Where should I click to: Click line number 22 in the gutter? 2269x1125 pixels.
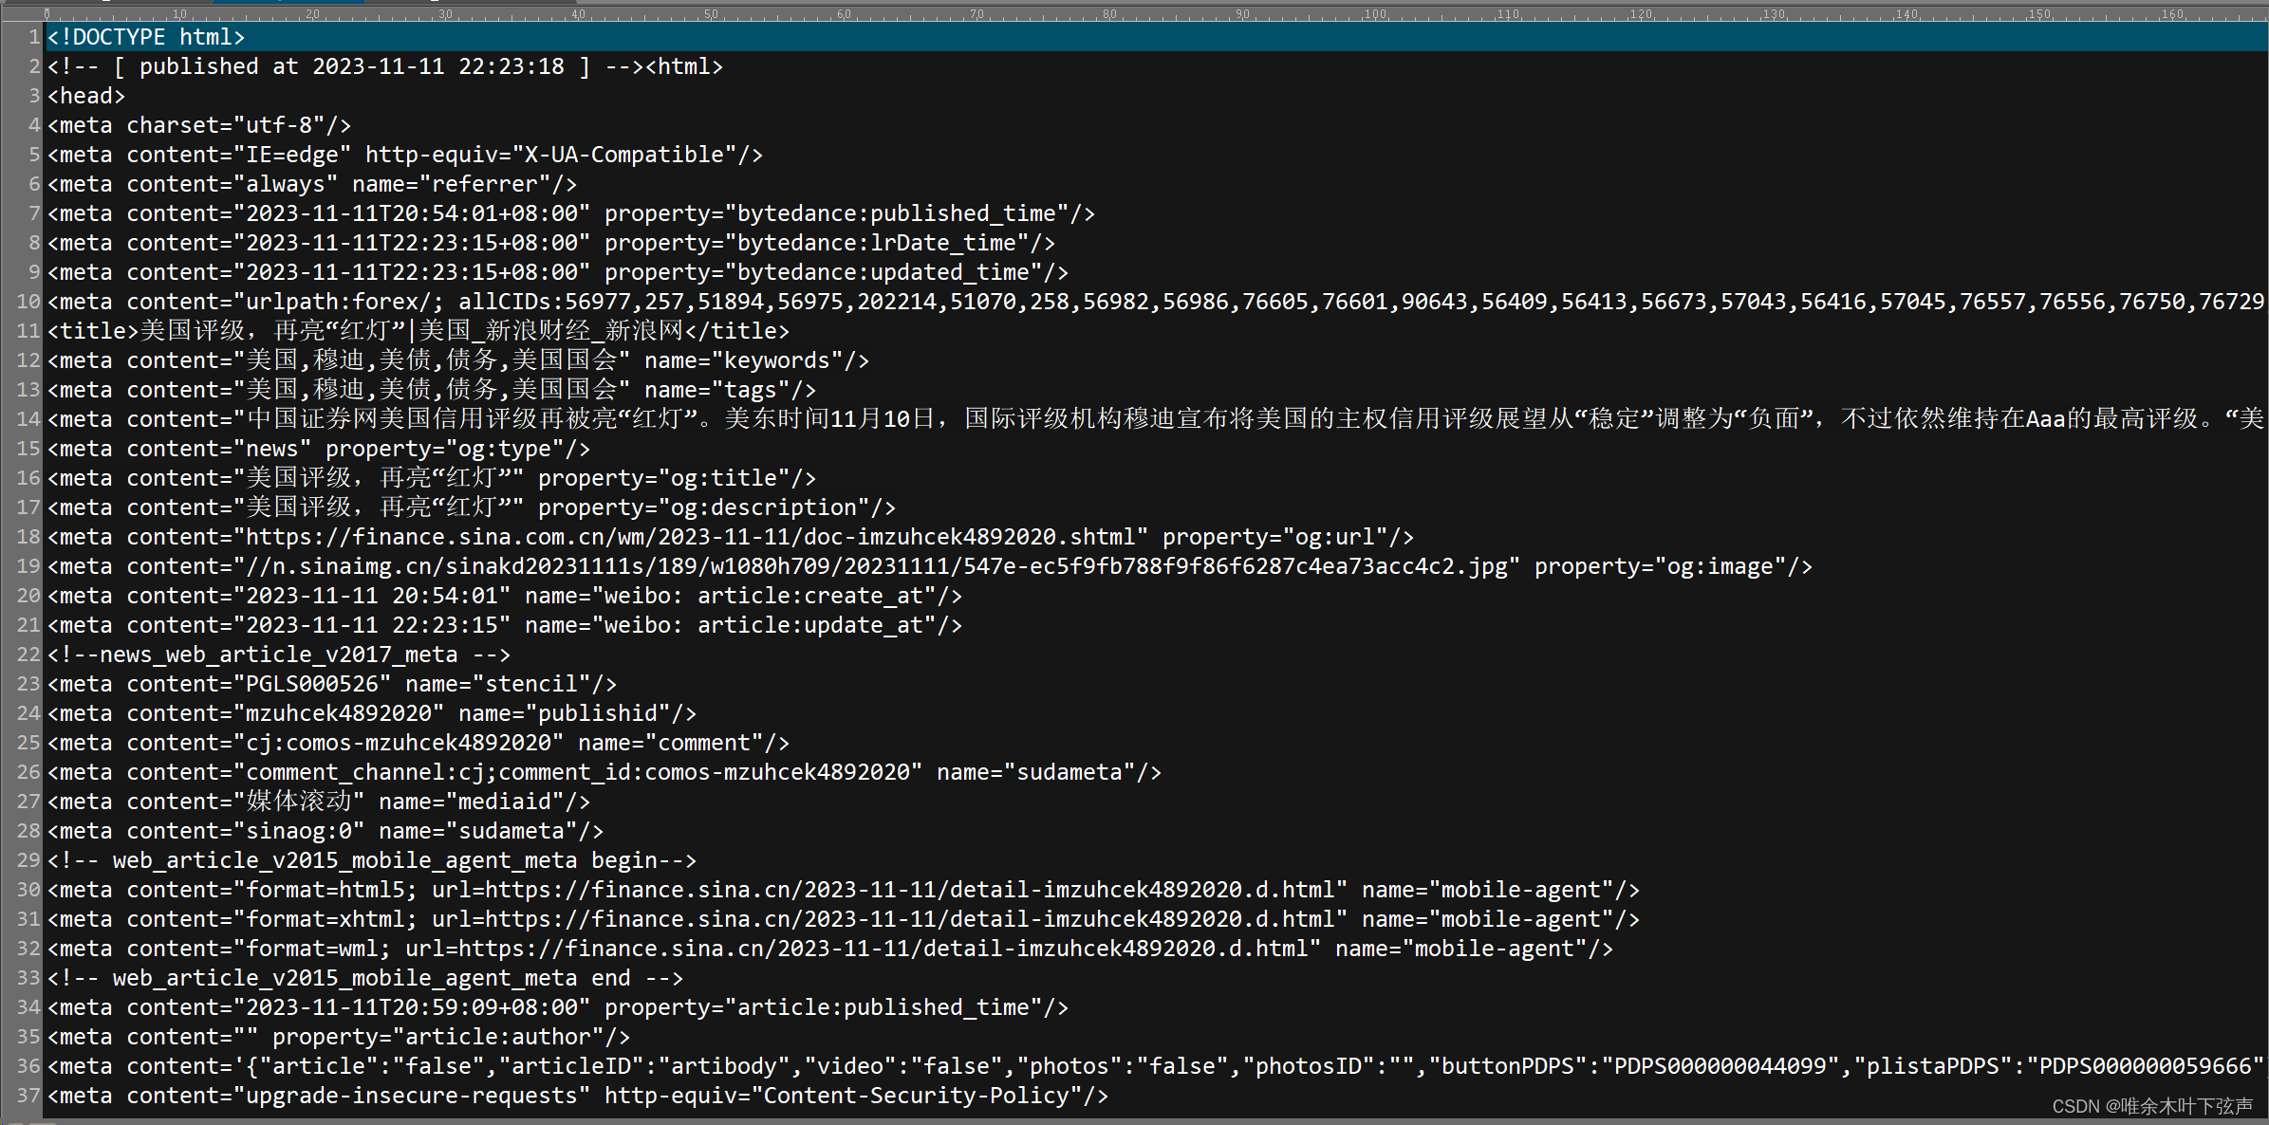pyautogui.click(x=28, y=655)
